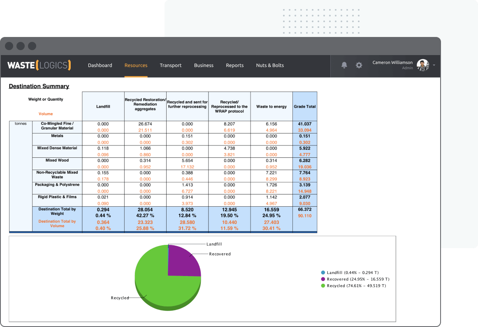Click the green Recycled legend swatch
Image resolution: width=478 pixels, height=327 pixels.
coord(323,286)
